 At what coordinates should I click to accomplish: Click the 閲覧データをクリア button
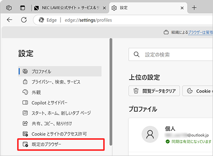point(154,91)
